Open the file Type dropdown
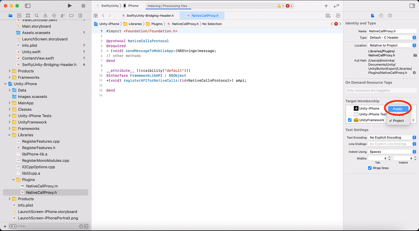 [x=392, y=38]
